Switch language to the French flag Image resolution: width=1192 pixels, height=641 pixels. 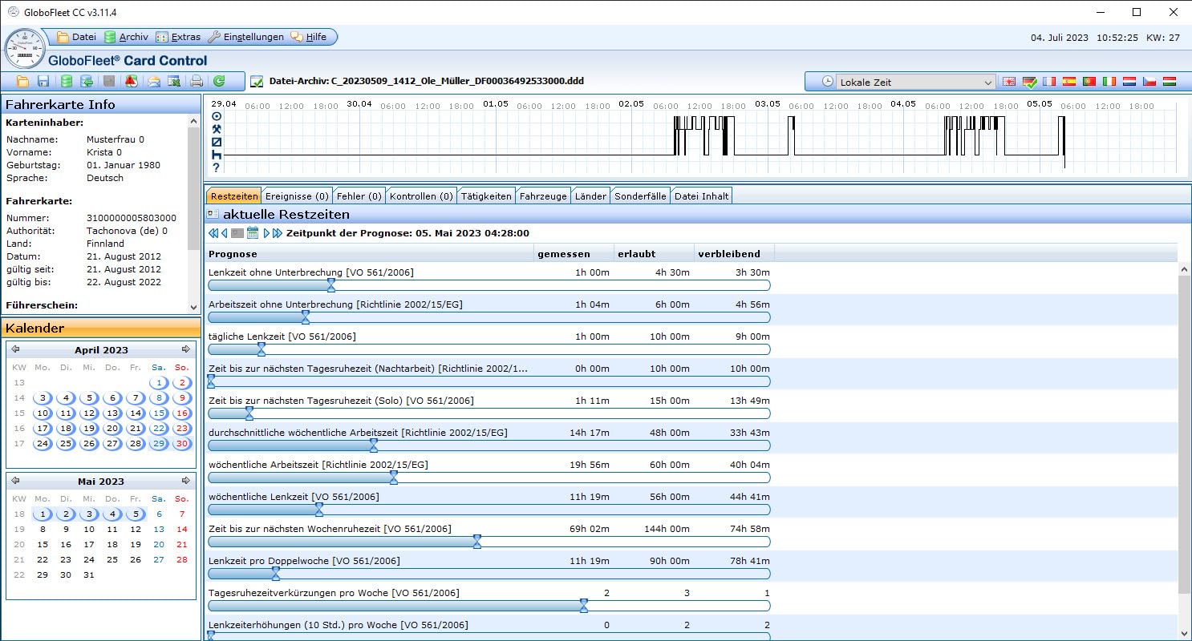point(1050,82)
